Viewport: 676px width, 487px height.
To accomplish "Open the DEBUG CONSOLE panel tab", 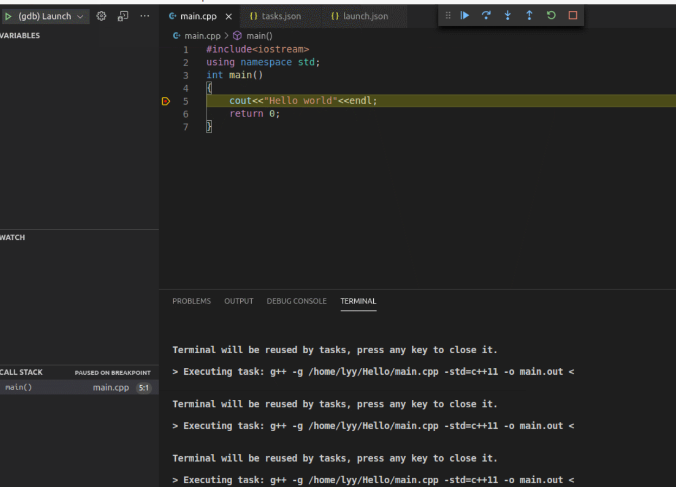I will point(297,301).
